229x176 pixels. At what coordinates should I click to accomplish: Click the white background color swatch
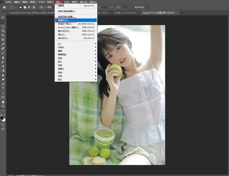click(4, 120)
